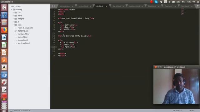Screen dimensions: 200x112
Task: Launch Firefox from the dock
Action: coord(4,30)
